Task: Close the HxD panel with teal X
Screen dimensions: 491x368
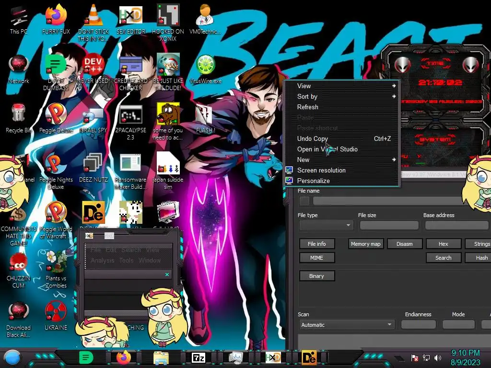Action: click(x=167, y=275)
